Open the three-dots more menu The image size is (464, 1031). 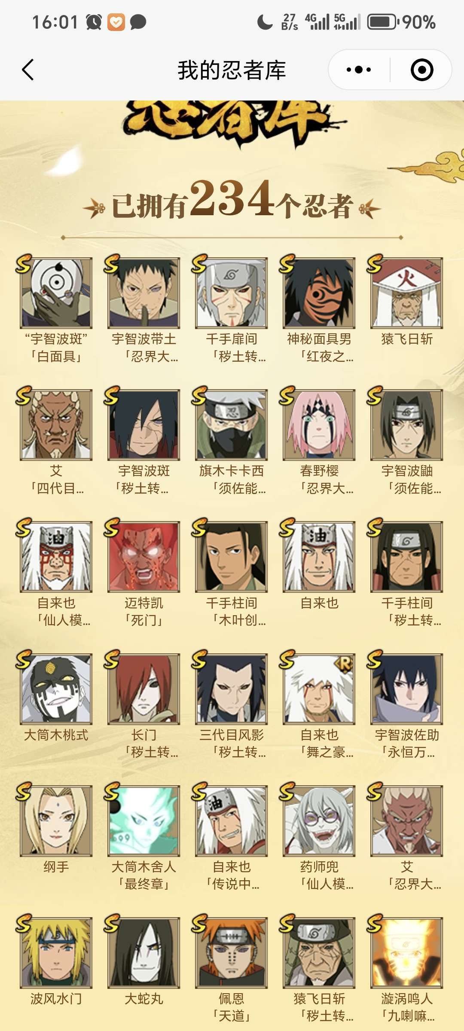[x=359, y=70]
